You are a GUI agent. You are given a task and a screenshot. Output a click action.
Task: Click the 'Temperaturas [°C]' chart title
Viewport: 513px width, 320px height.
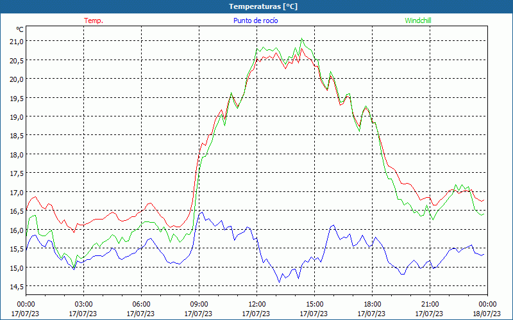pyautogui.click(x=263, y=6)
